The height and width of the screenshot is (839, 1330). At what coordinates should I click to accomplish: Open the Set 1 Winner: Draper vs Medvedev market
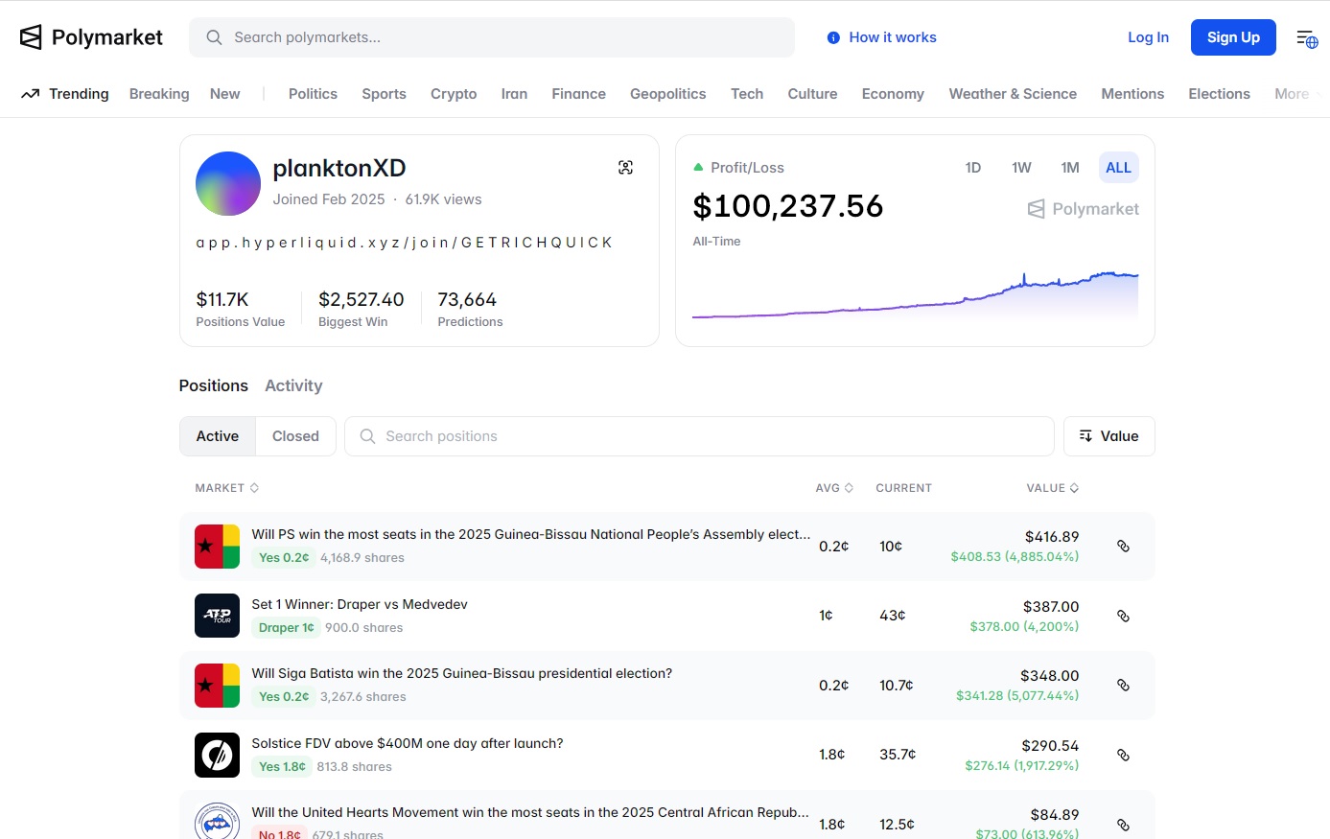360,605
